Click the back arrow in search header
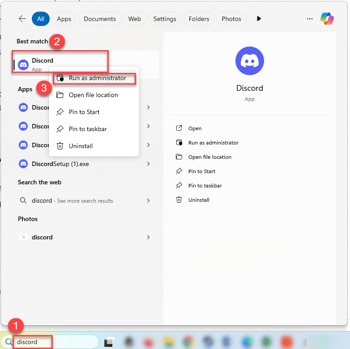 [22, 19]
